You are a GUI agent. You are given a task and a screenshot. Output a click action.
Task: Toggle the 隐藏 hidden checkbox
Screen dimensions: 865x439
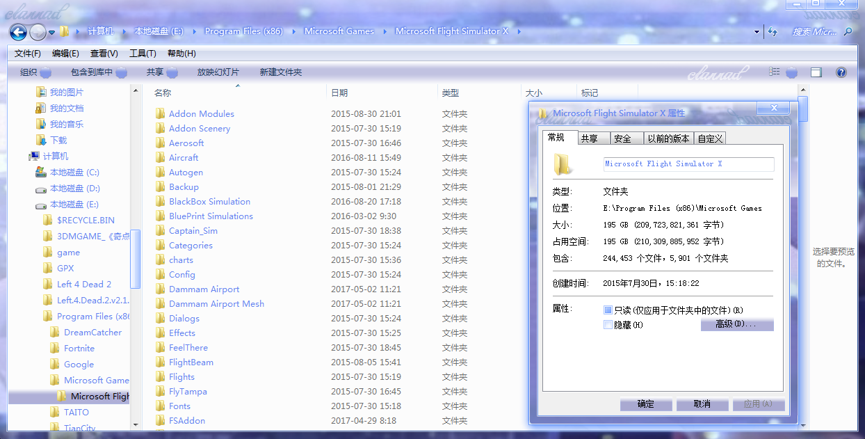click(608, 324)
